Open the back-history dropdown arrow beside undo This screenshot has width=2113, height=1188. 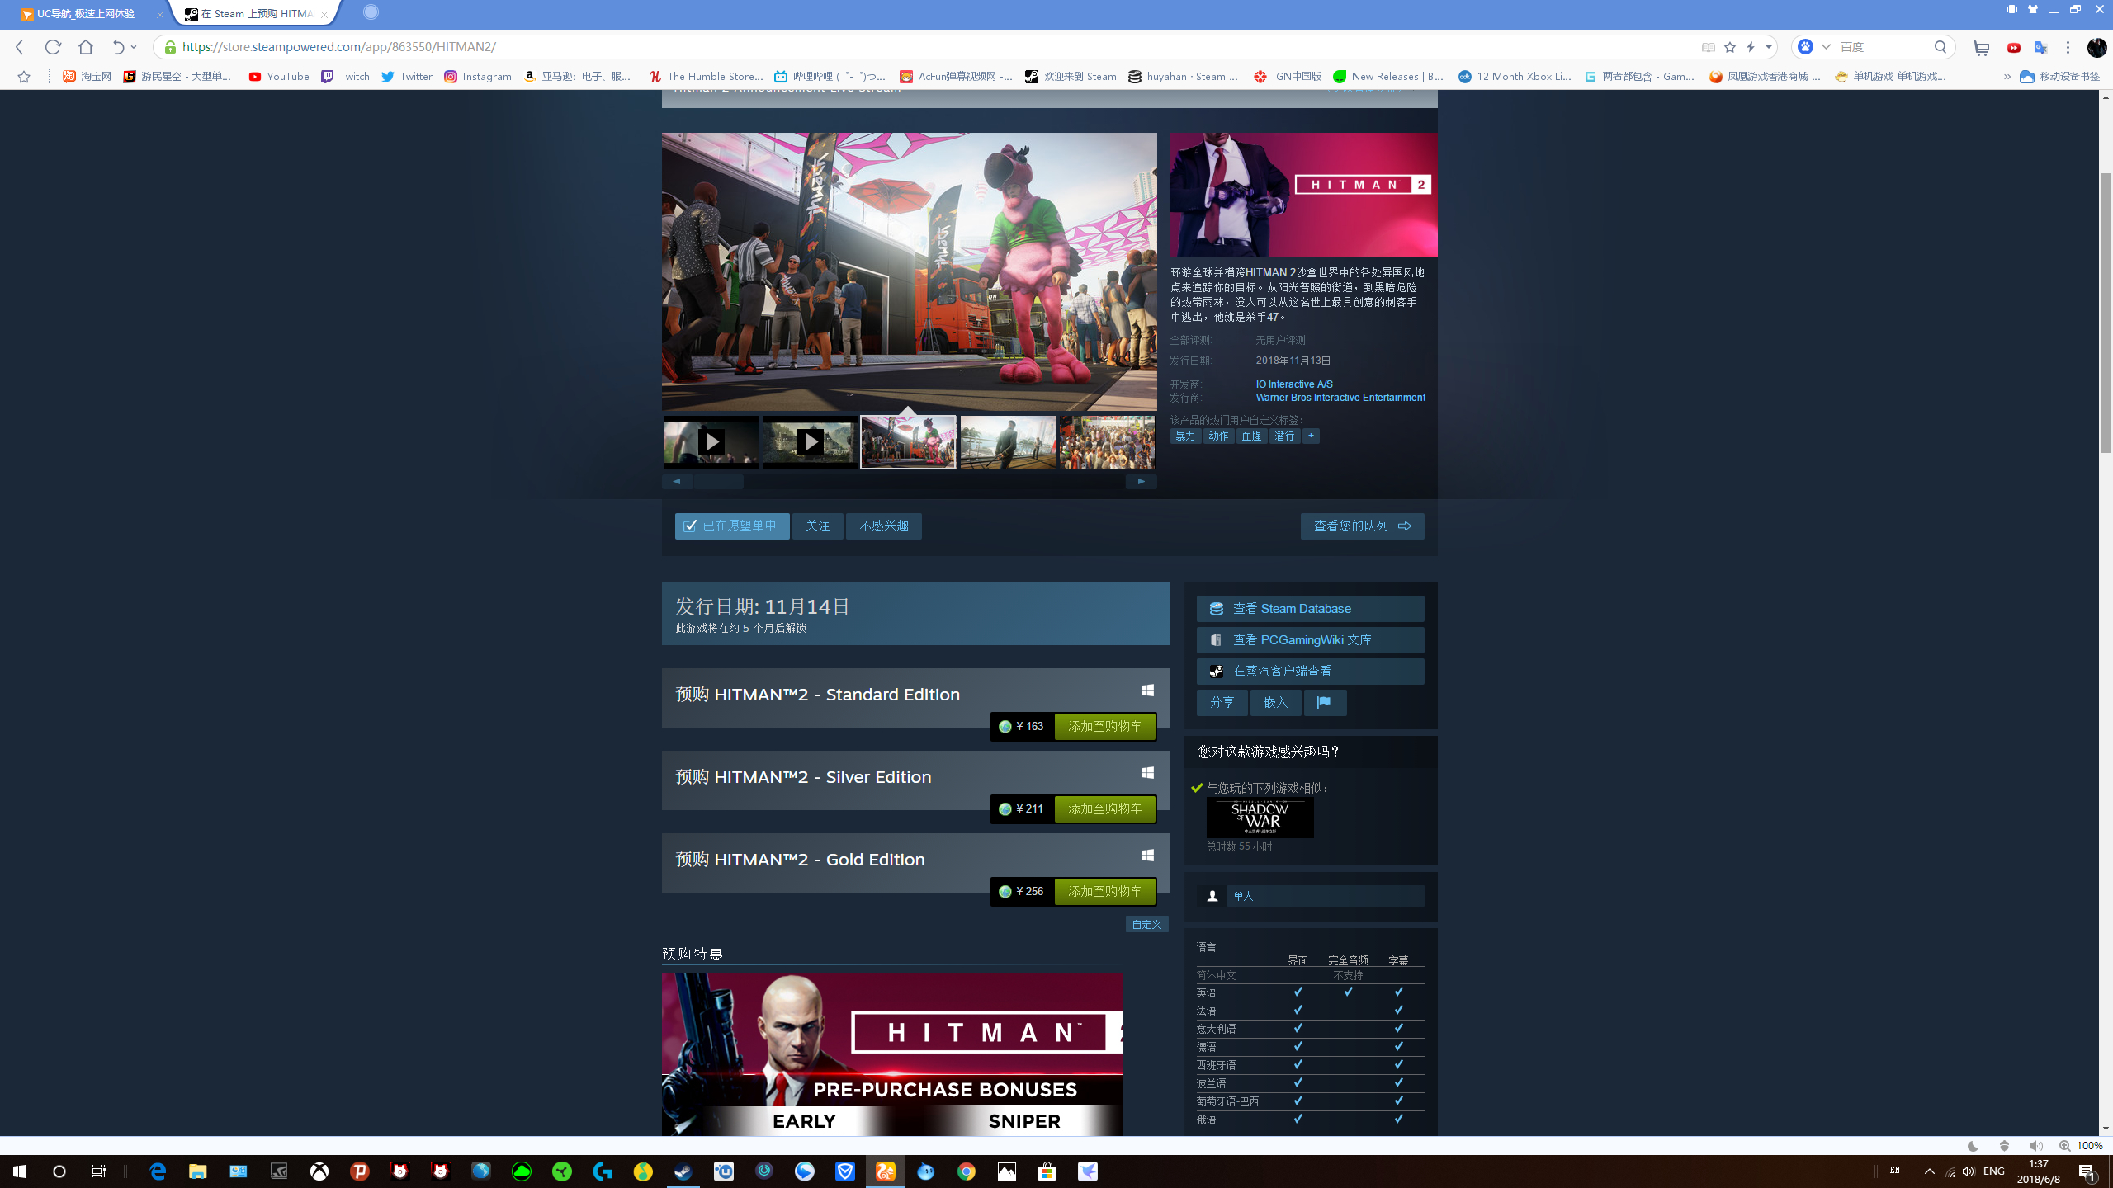click(x=134, y=47)
